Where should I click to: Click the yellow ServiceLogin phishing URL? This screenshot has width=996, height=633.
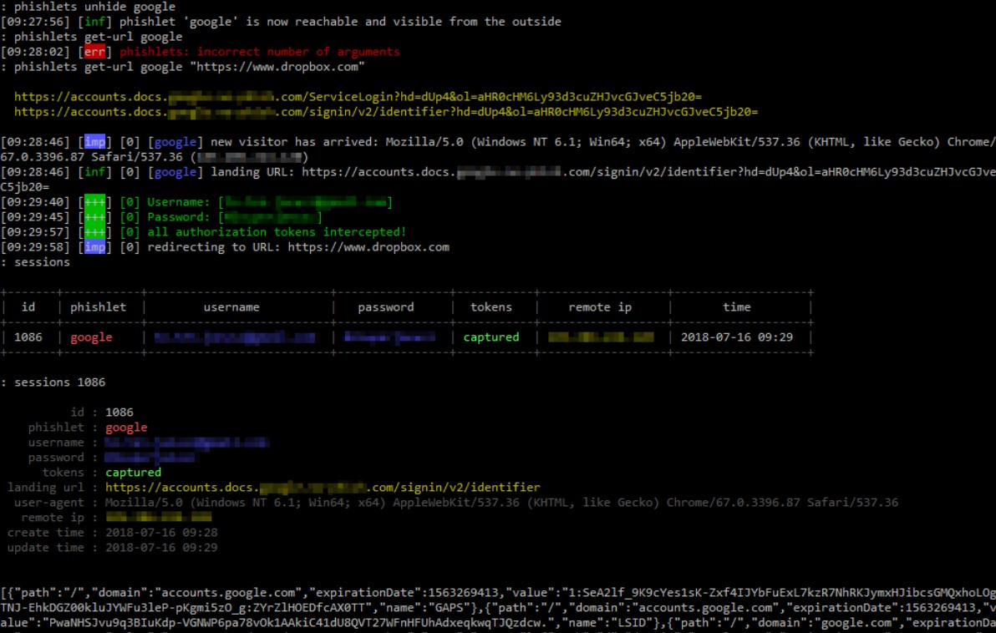pos(358,97)
